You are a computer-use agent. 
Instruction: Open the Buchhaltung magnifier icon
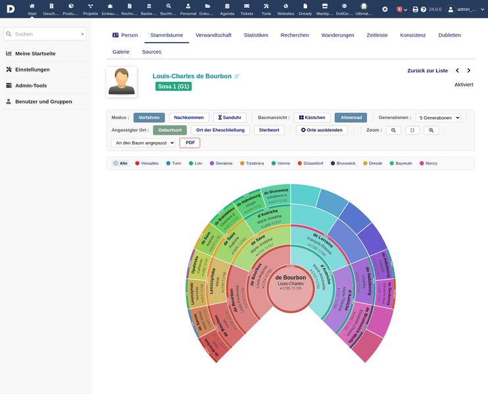point(168,6)
